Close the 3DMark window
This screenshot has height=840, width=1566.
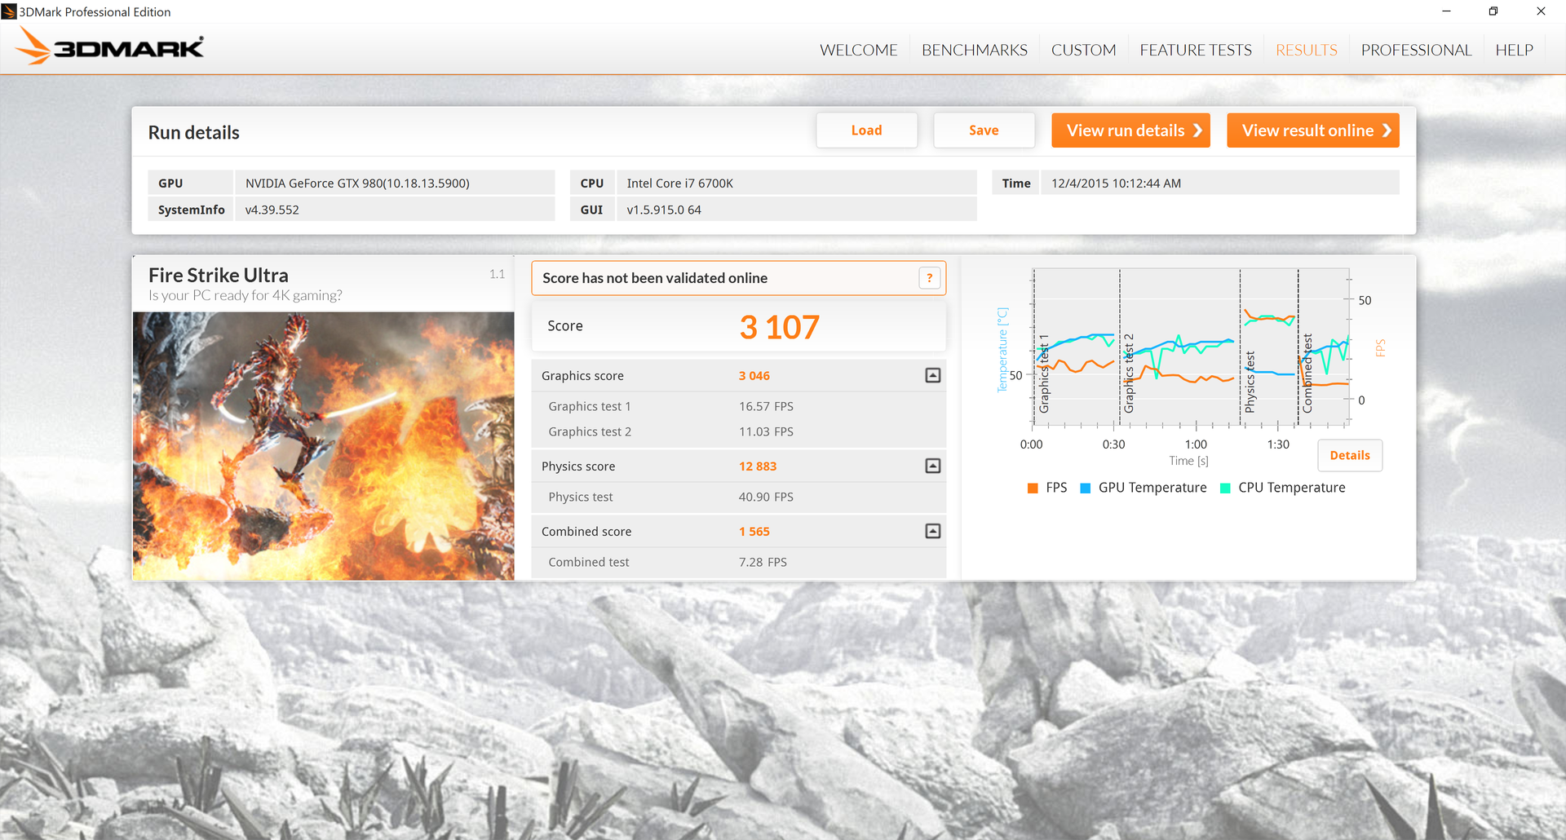click(x=1541, y=11)
